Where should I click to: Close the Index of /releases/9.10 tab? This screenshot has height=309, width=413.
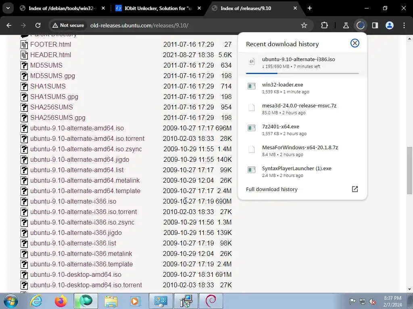pos(295,8)
